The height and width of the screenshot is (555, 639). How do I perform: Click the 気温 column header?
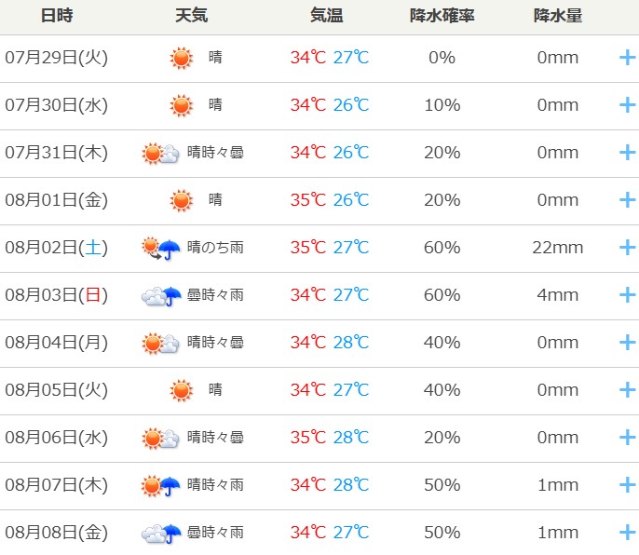tap(326, 16)
